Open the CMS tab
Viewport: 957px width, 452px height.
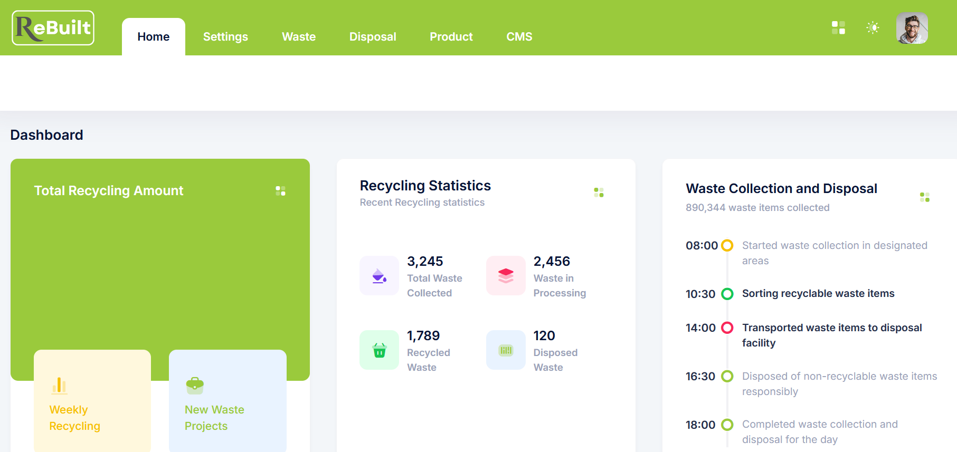click(519, 37)
